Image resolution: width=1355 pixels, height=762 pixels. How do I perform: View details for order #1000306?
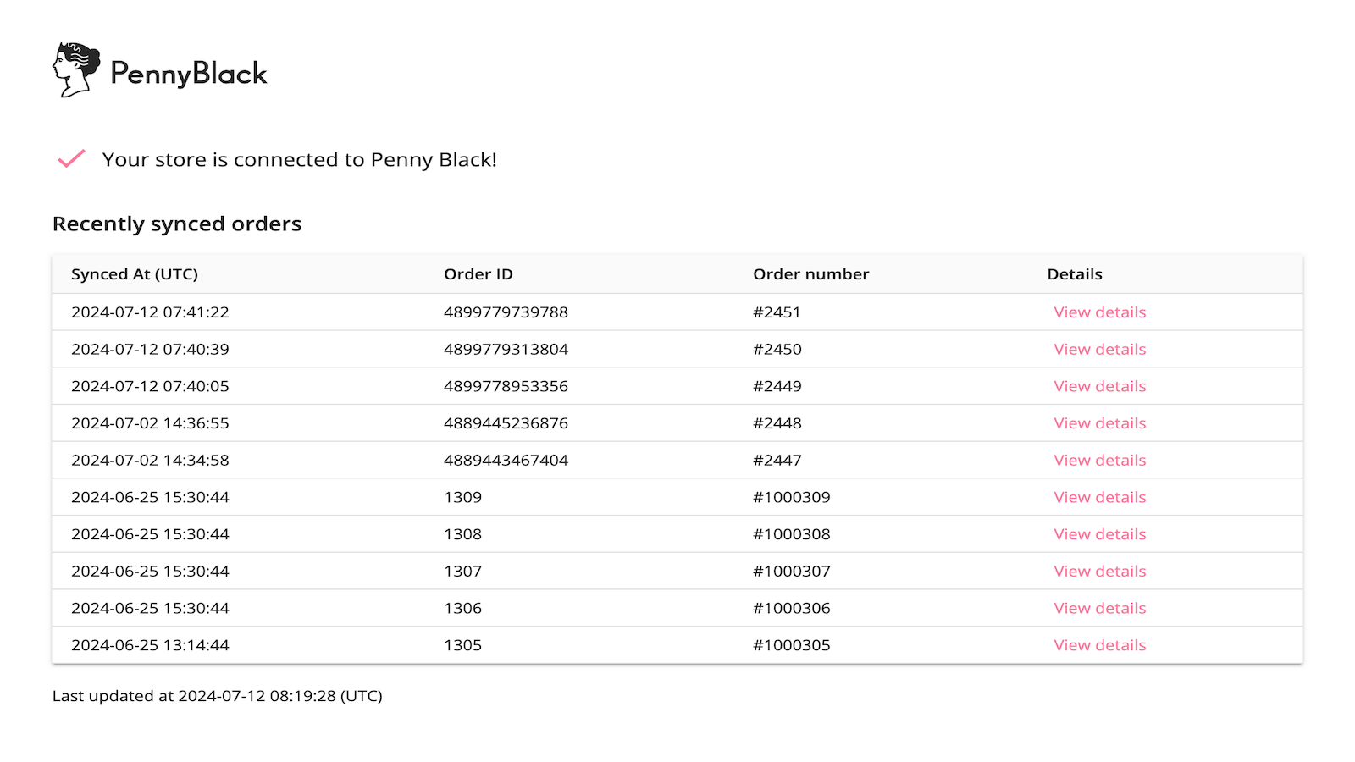coord(1099,608)
